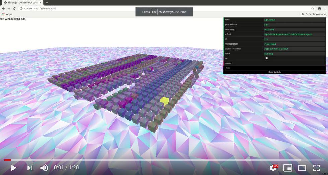Switch to theater mode
The width and height of the screenshot is (328, 175).
[302, 168]
